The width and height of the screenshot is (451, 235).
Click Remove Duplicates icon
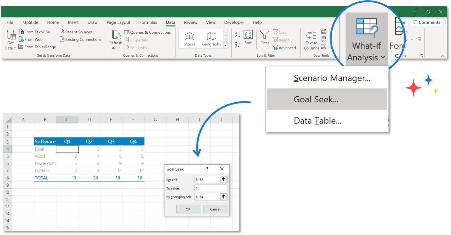point(324,39)
